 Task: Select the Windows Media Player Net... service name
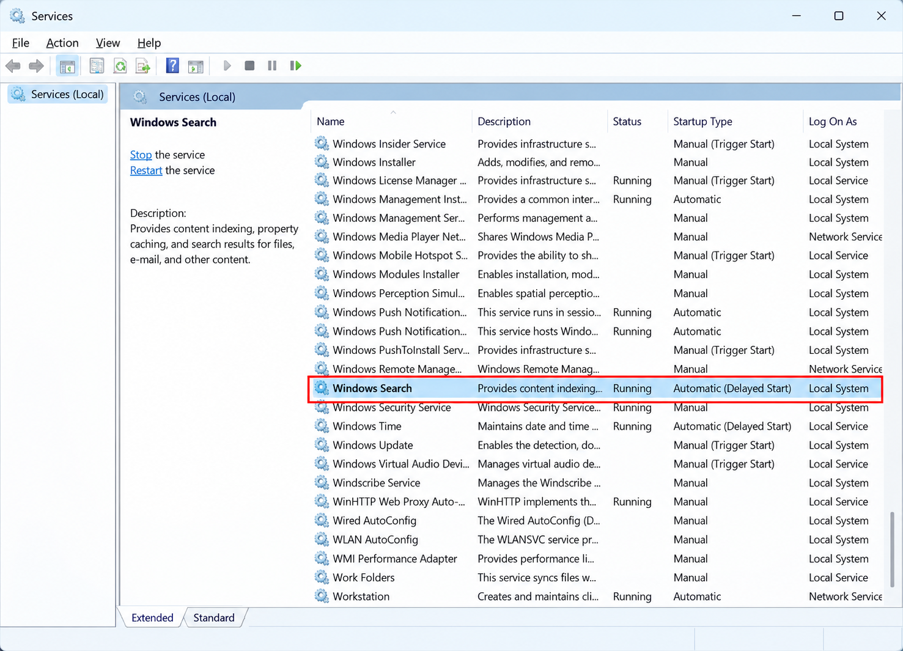point(399,237)
